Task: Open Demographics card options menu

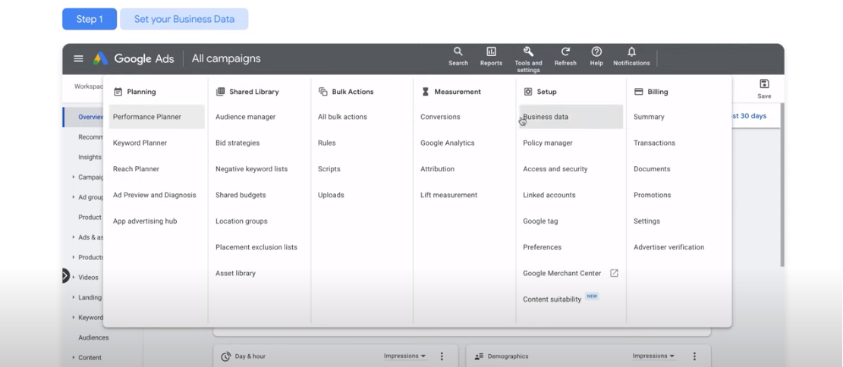Action: point(694,356)
